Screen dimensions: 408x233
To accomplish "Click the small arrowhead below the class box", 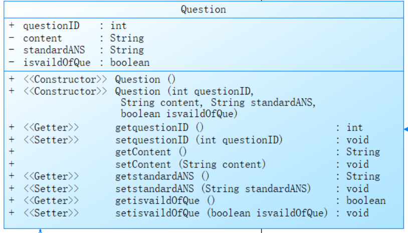I will pyautogui.click(x=40, y=231).
